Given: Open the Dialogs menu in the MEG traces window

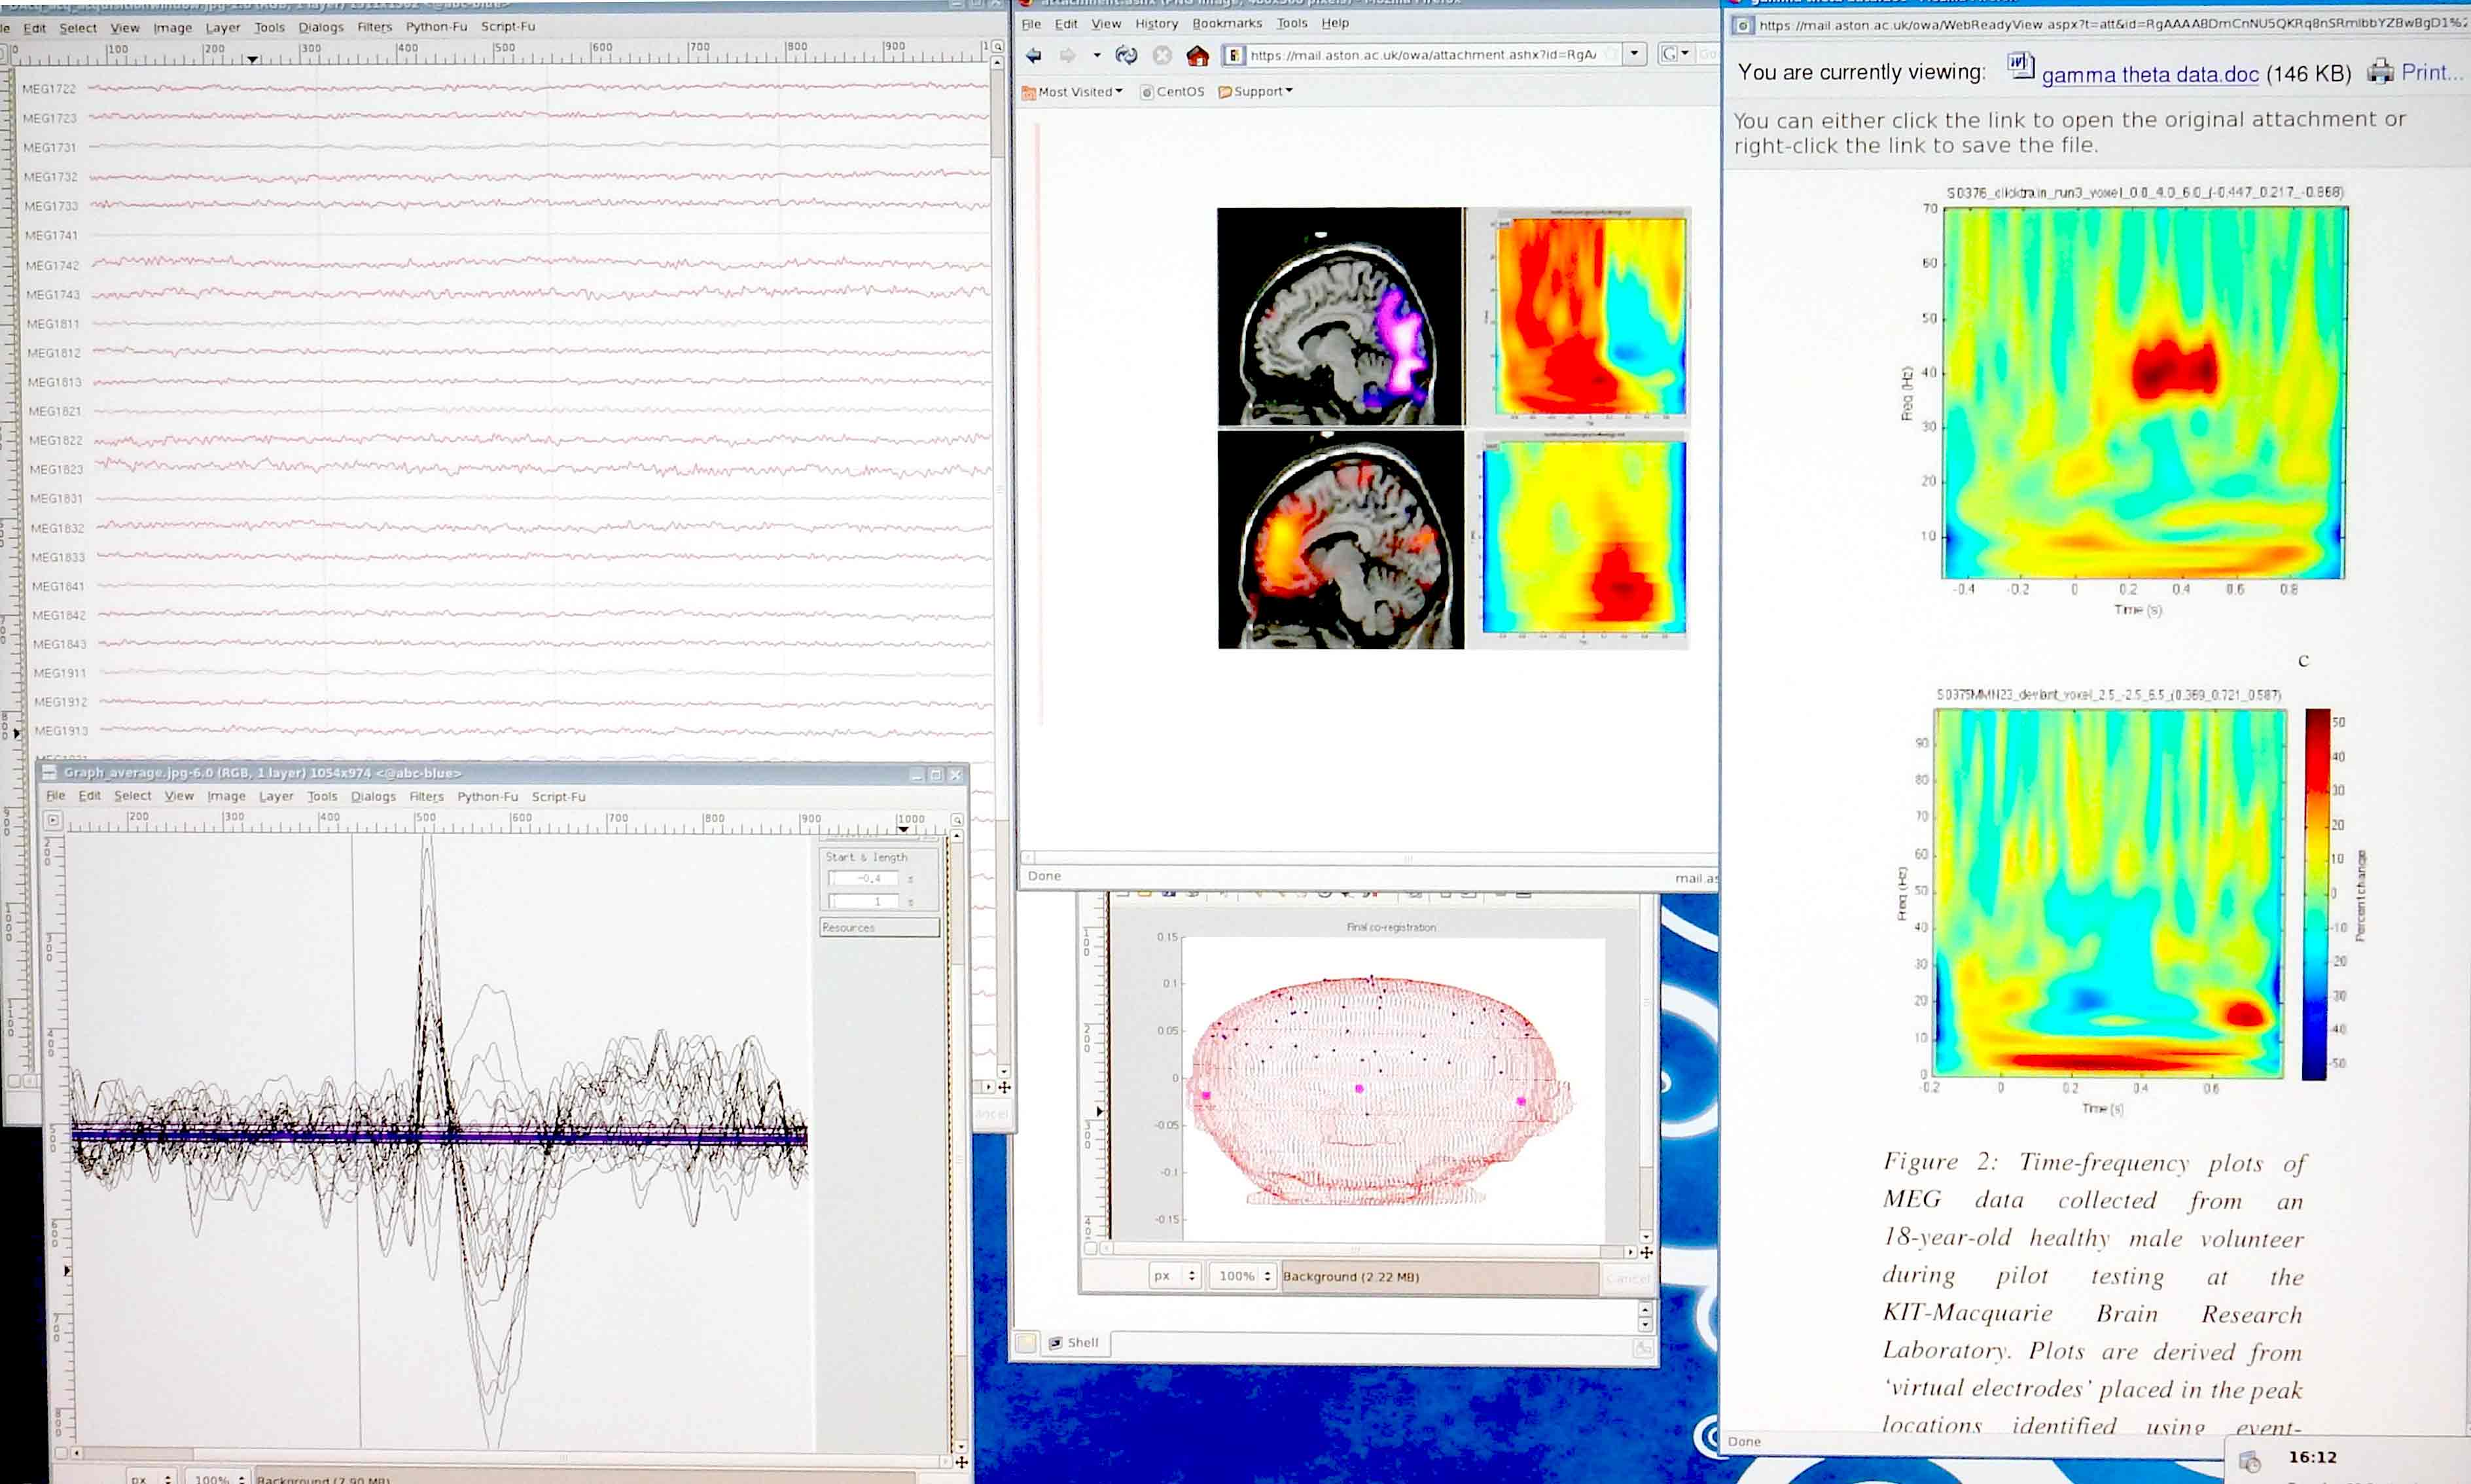Looking at the screenshot, I should coord(320,27).
